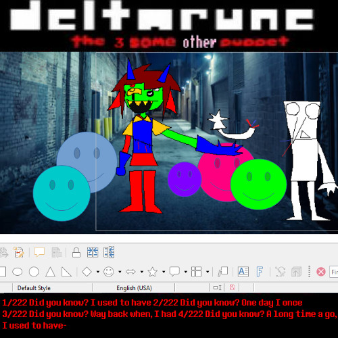Screen dimensions: 338x338
Task: Select the Right Triangle shape tool
Action: click(66, 272)
